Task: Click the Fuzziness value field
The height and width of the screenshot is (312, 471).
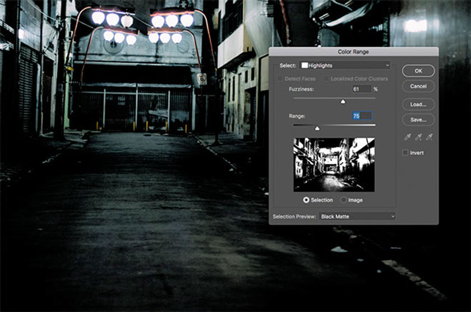Action: [x=362, y=89]
